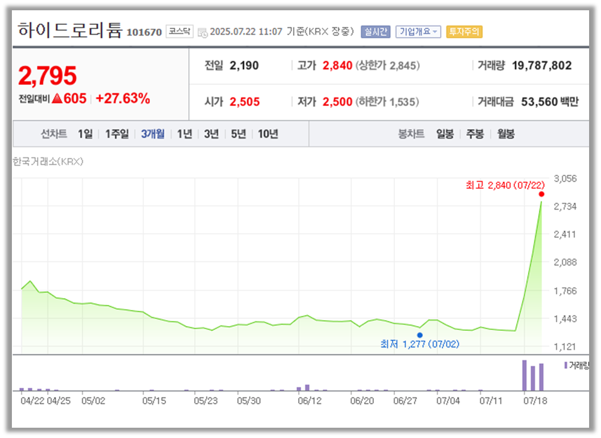Screen dimensions: 601x438
Task: Click the 06/12 date axis label
Action: point(309,401)
